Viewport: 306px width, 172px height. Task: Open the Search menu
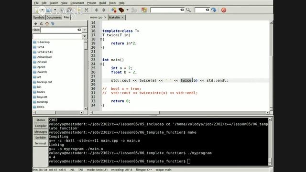54,3
